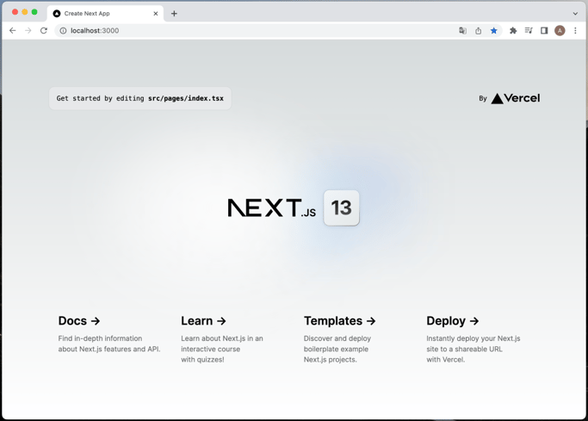588x421 pixels.
Task: View site information icon in address bar
Action: tap(63, 31)
